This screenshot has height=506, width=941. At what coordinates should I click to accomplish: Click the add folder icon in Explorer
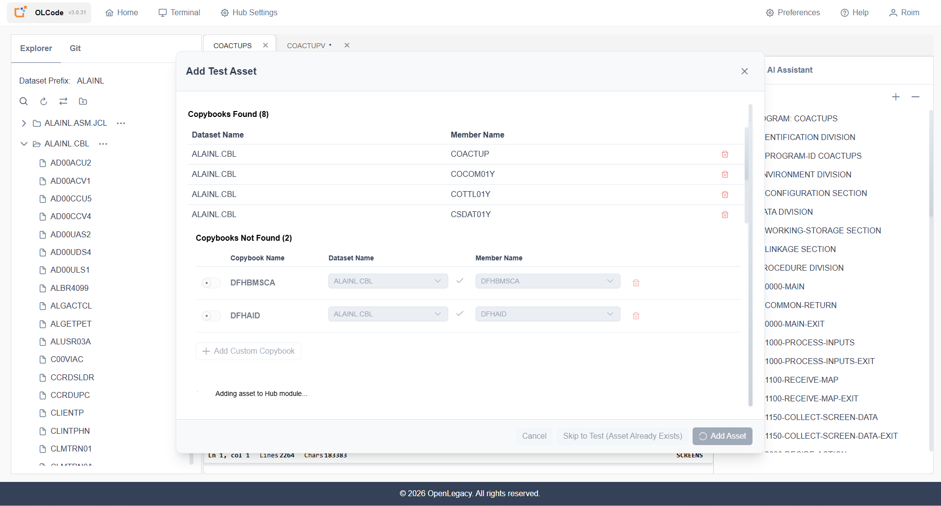[83, 101]
